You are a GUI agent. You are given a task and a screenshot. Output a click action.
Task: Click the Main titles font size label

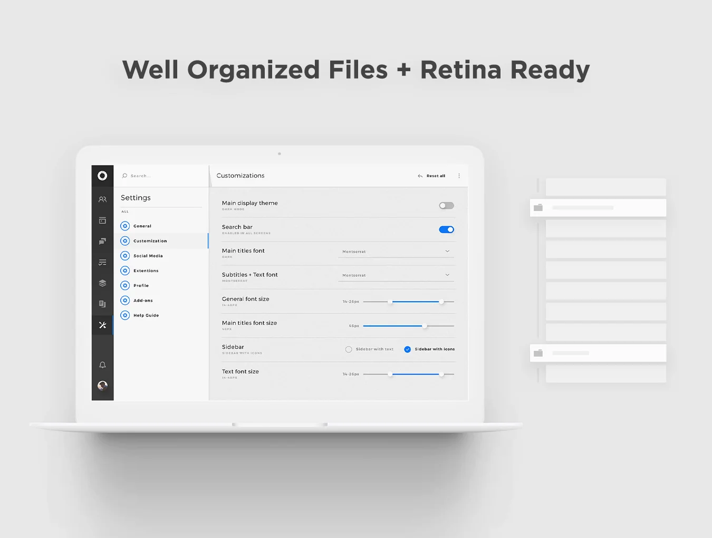(x=249, y=323)
